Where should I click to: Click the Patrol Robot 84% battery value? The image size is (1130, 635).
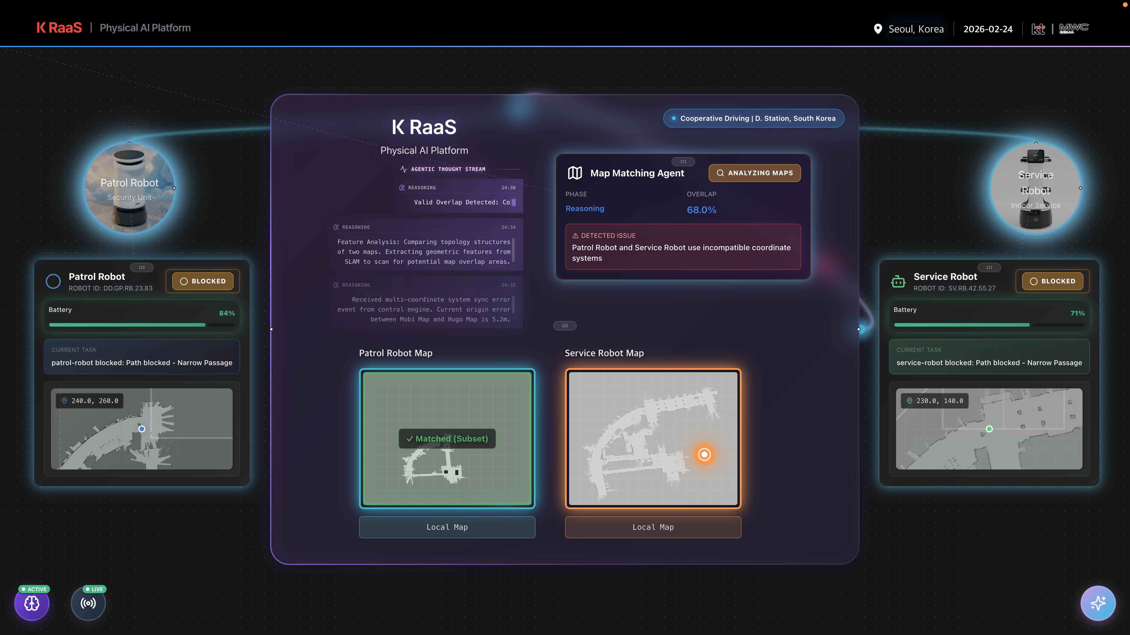click(x=227, y=313)
